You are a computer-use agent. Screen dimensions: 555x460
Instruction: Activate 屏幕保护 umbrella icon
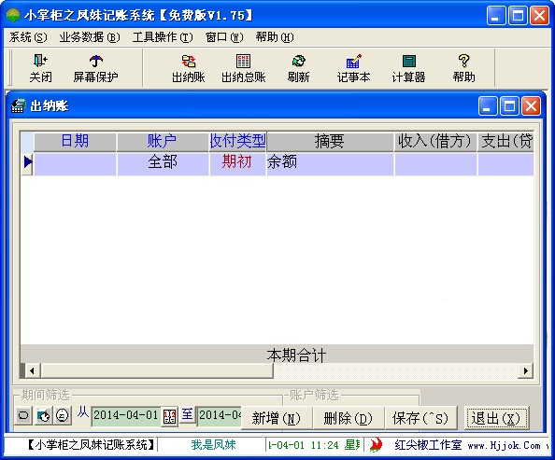pyautogui.click(x=95, y=61)
